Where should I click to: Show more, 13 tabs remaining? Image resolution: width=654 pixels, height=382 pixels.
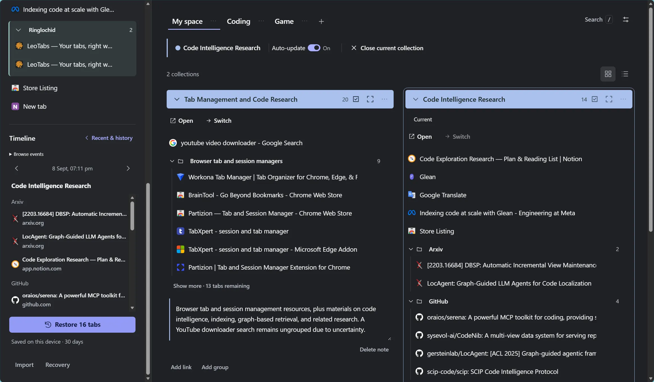pos(211,286)
